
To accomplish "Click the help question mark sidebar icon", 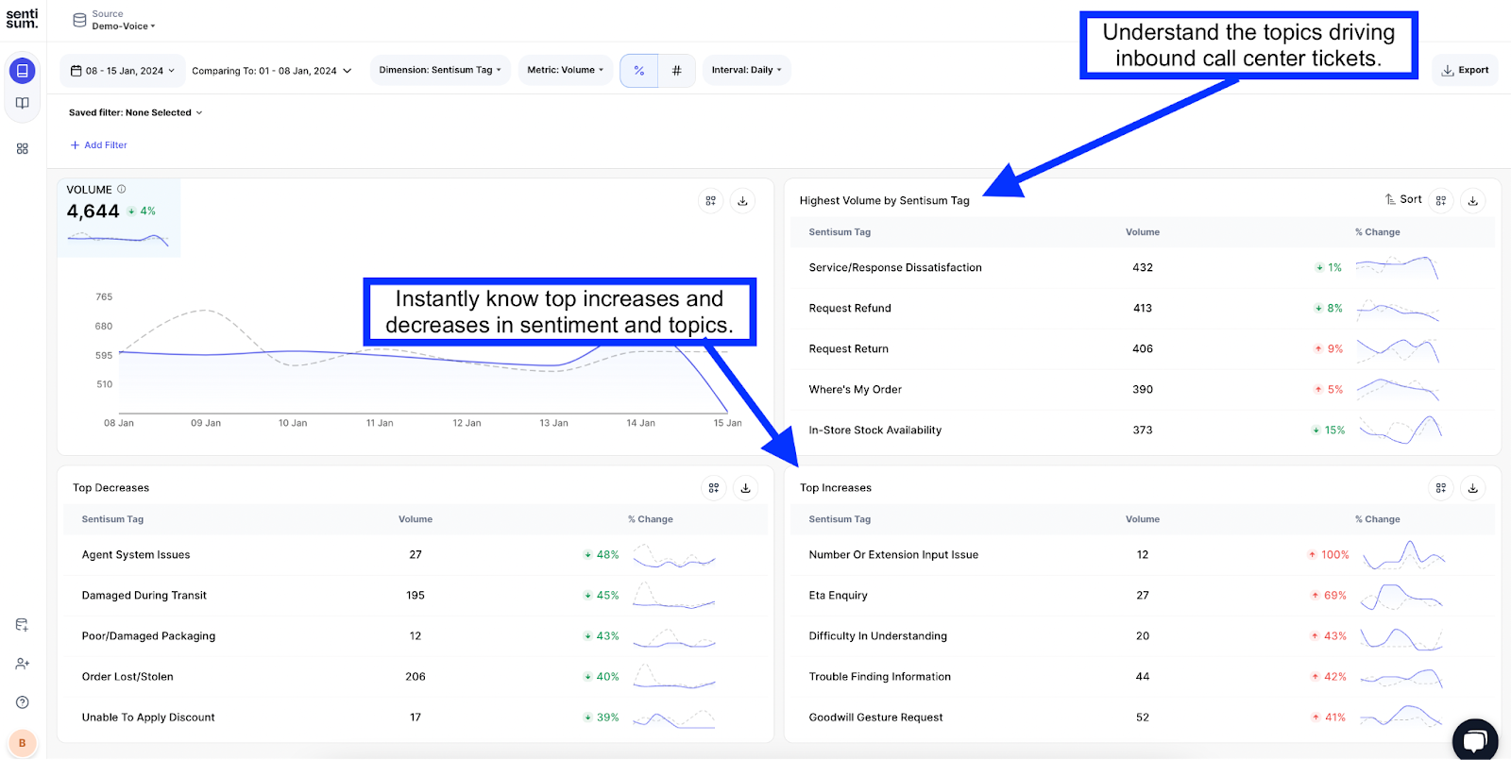I will coord(23,702).
